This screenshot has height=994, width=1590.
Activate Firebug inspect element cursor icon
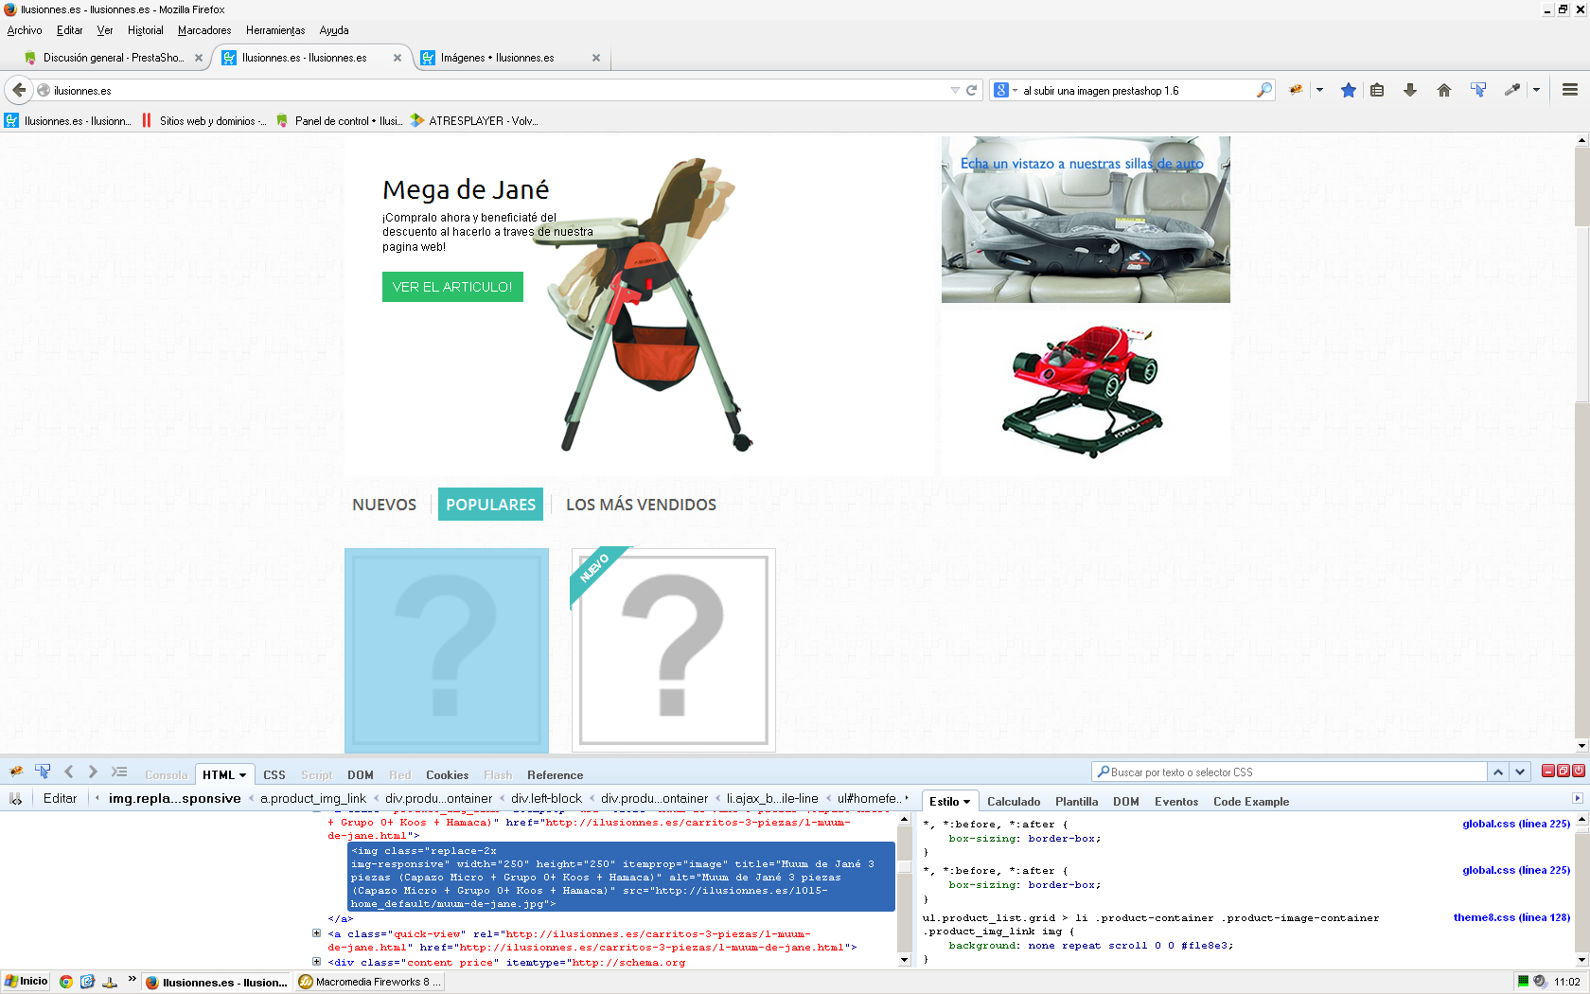tap(43, 772)
